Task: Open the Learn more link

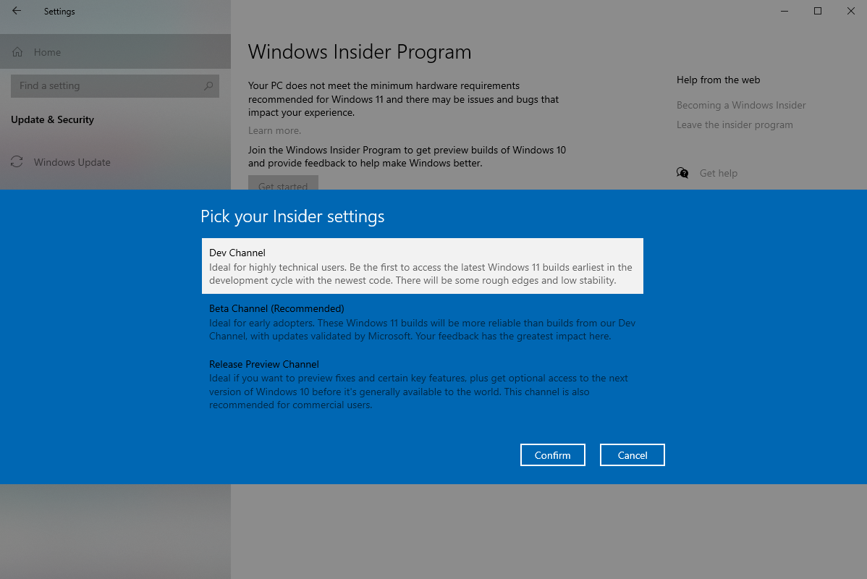Action: [x=274, y=130]
